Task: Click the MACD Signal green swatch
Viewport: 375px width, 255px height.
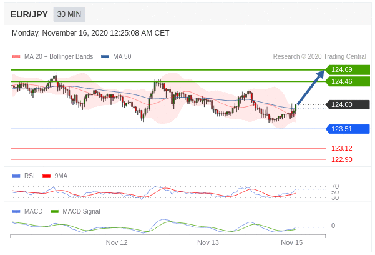Action: [x=54, y=212]
